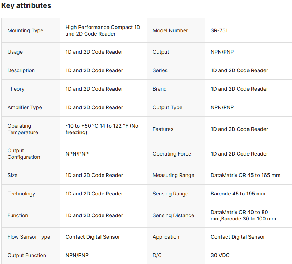Click the Operating Temperature label

tap(22, 129)
